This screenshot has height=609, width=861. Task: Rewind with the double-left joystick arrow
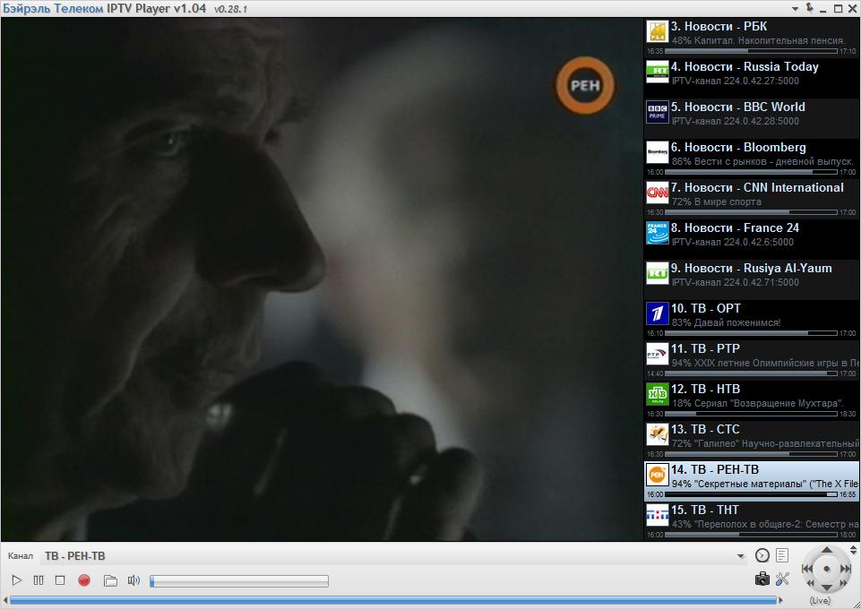tap(811, 583)
